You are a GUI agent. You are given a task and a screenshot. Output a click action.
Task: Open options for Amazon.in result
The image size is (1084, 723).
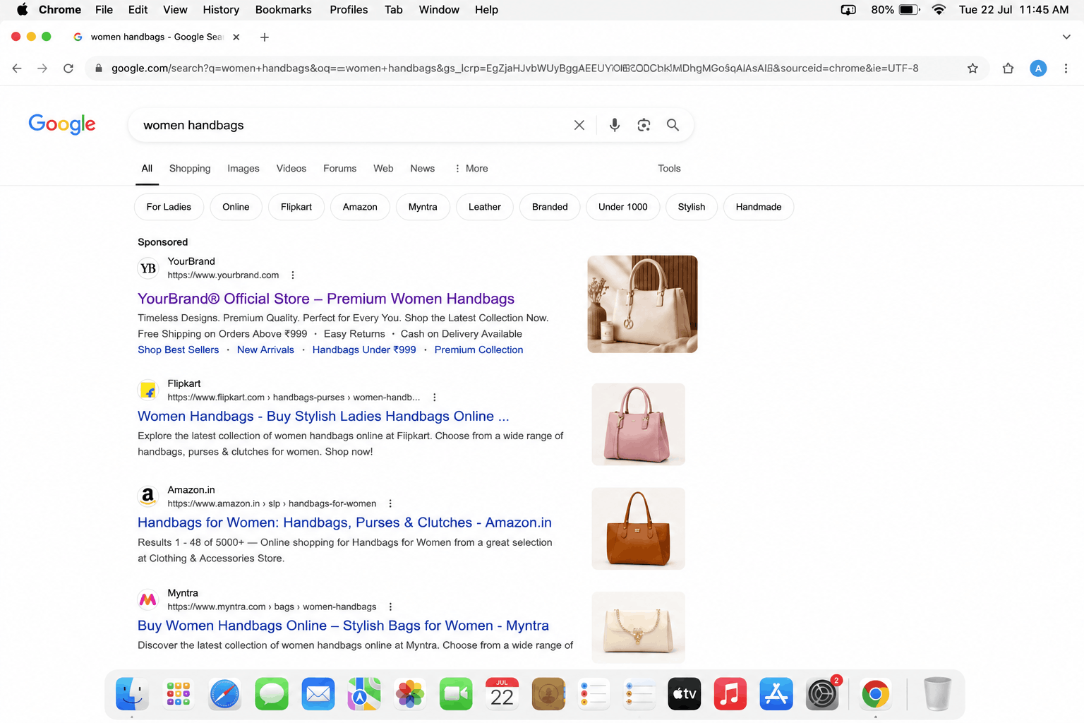(390, 503)
